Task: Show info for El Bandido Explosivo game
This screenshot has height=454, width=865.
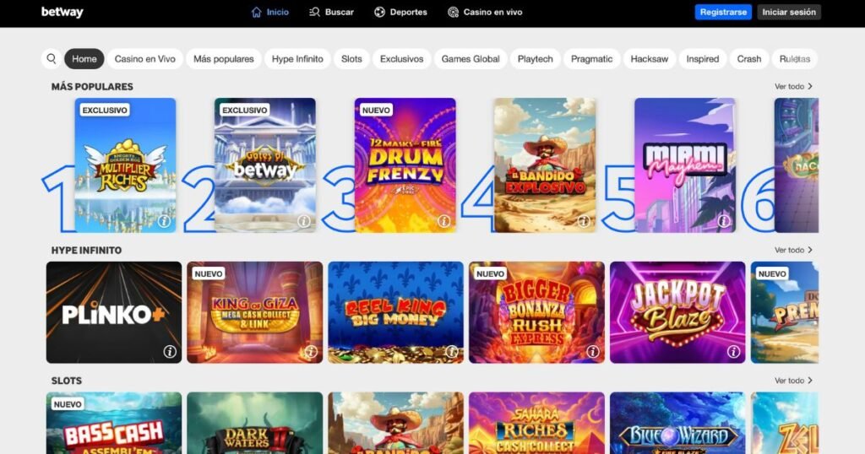Action: coord(584,221)
